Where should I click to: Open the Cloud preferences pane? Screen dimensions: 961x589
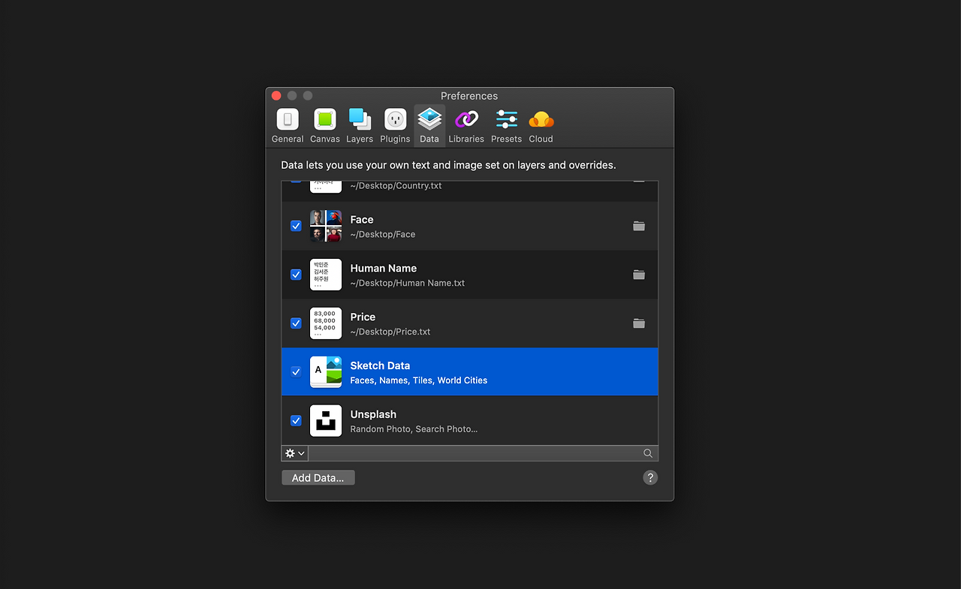[541, 125]
